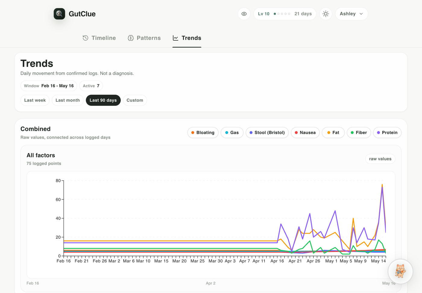Click the 'Apr 16' axis tick label
422x293 pixels.
[277, 261]
